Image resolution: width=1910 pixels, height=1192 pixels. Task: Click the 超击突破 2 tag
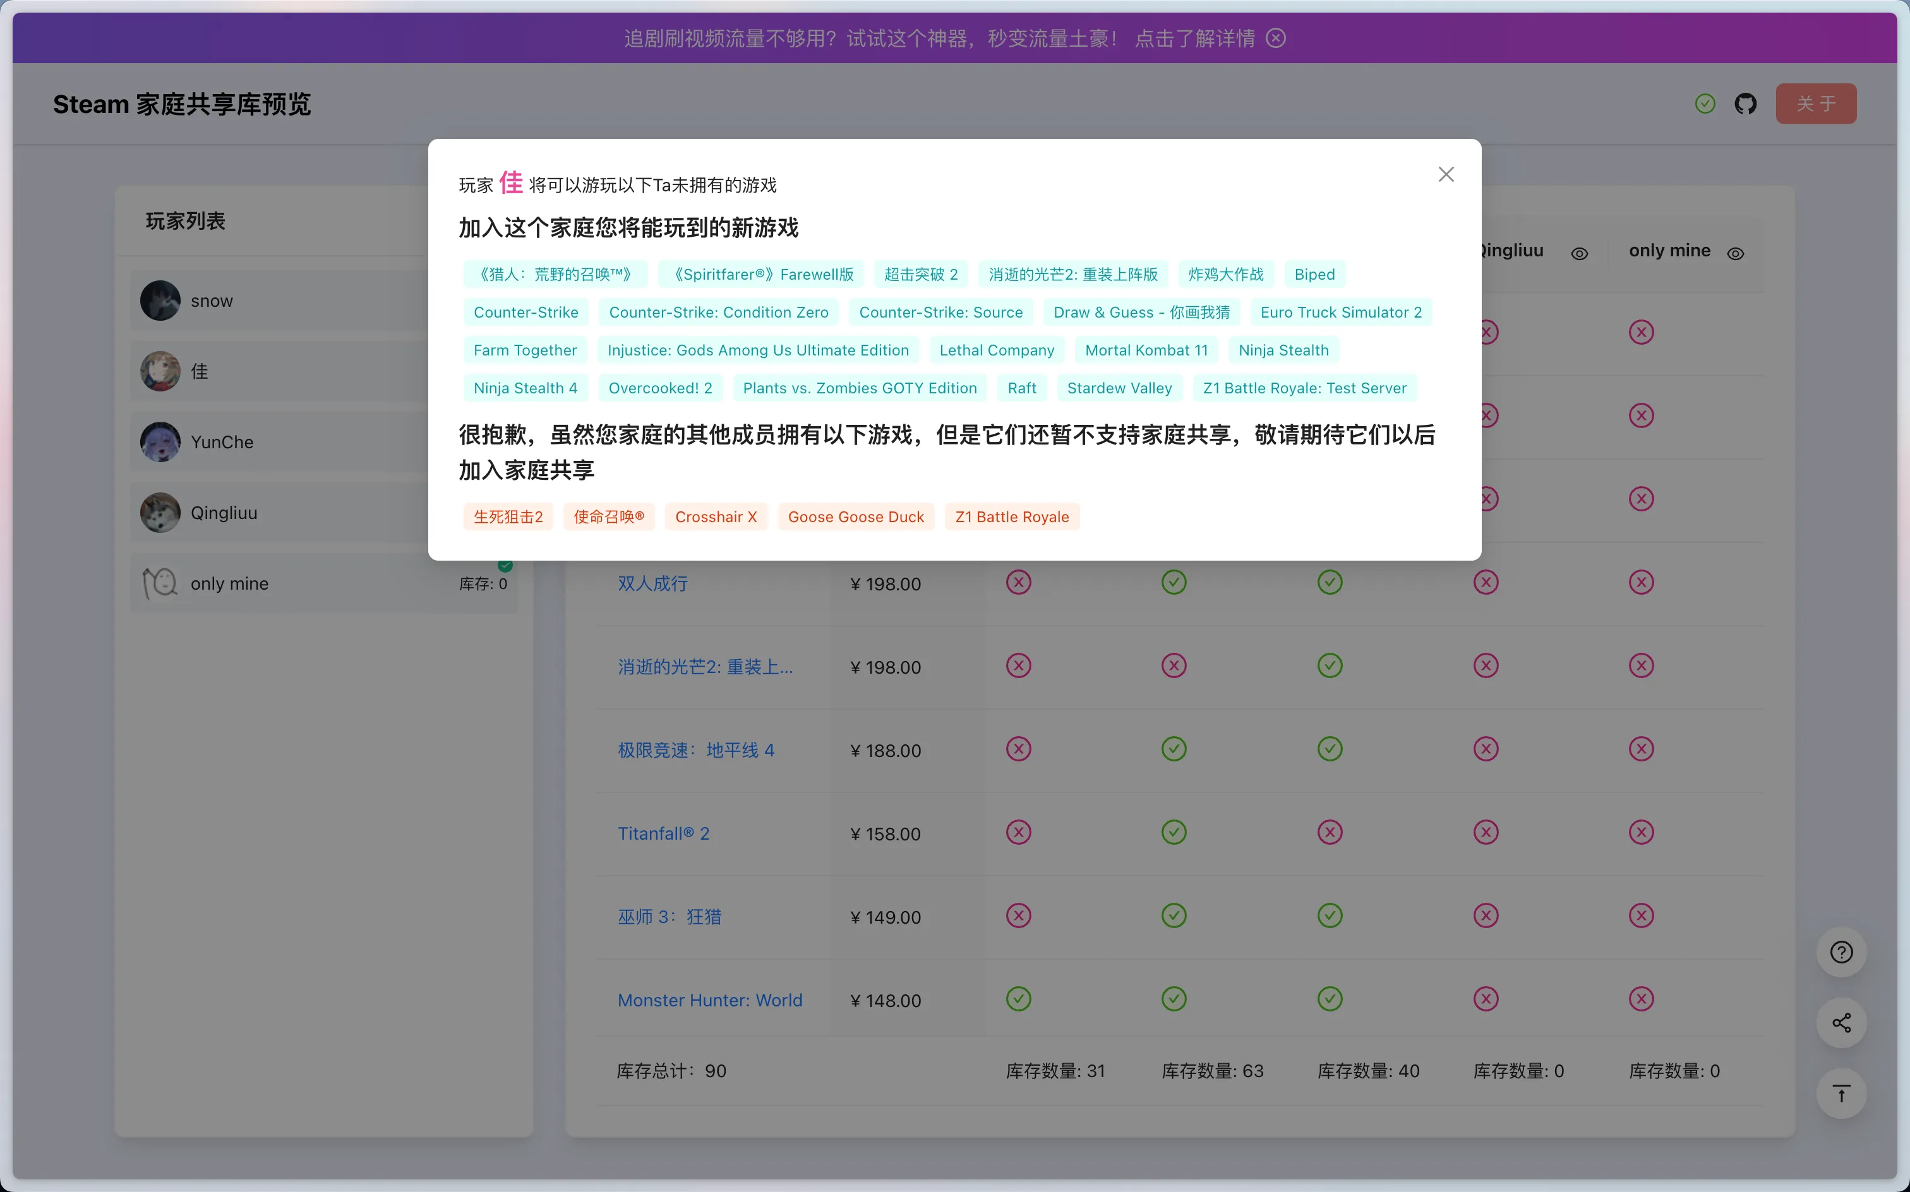coord(921,275)
